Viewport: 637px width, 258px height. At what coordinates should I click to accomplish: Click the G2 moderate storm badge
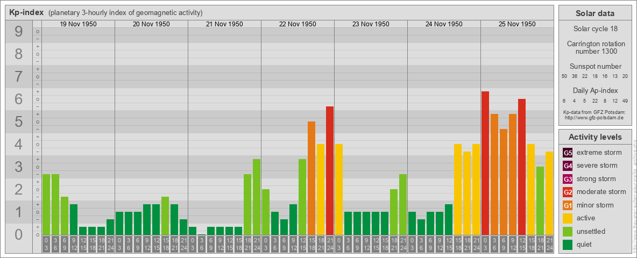pos(568,192)
